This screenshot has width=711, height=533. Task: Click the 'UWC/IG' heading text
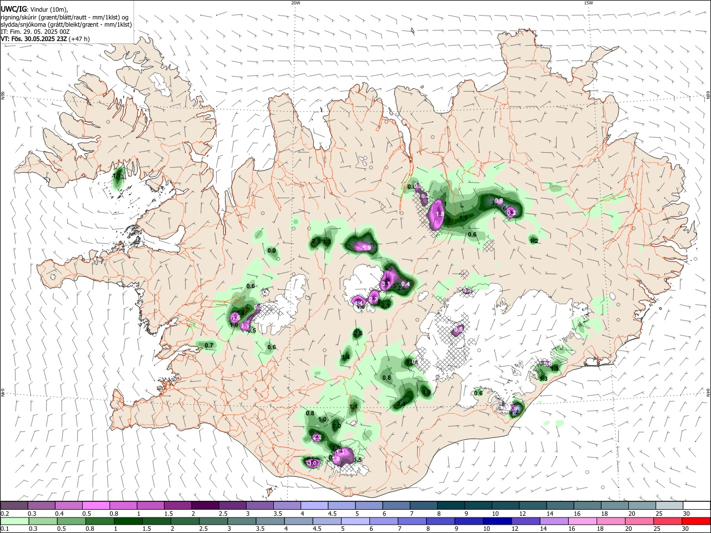(13, 9)
